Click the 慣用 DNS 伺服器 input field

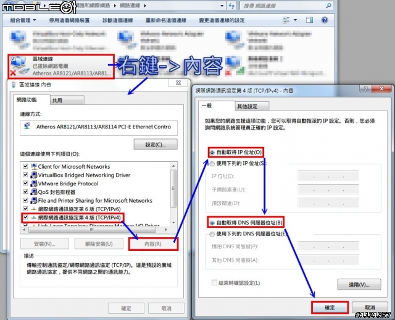[x=328, y=246]
